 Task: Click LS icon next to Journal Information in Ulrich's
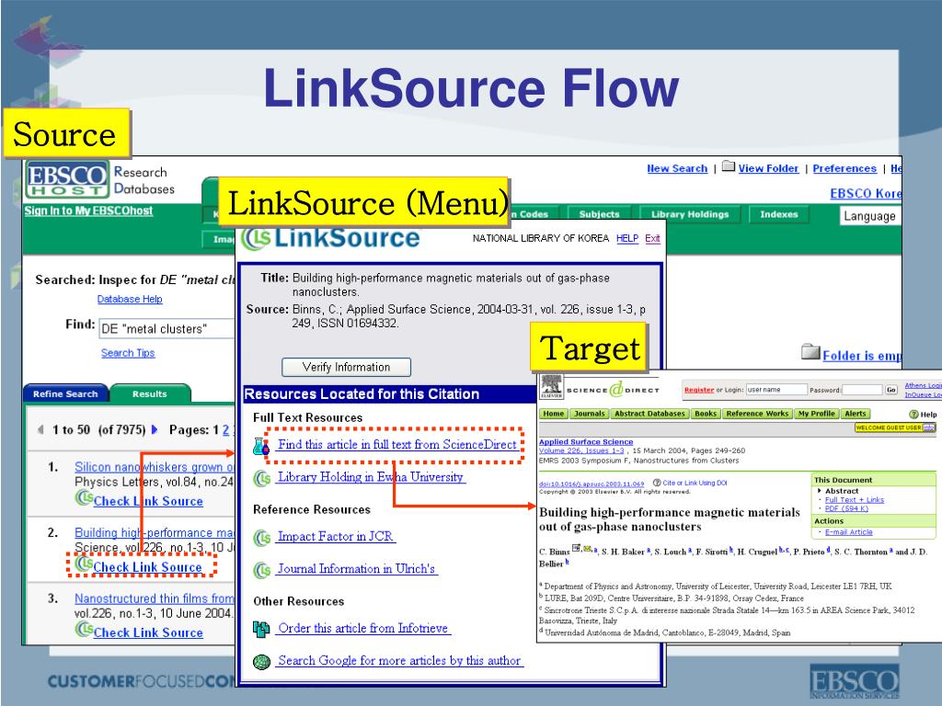coord(262,570)
